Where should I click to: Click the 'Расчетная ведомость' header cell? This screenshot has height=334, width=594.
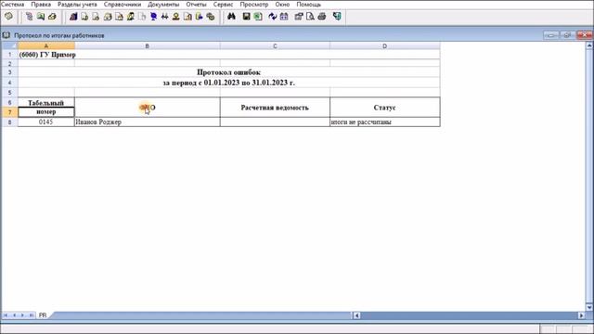(x=275, y=108)
